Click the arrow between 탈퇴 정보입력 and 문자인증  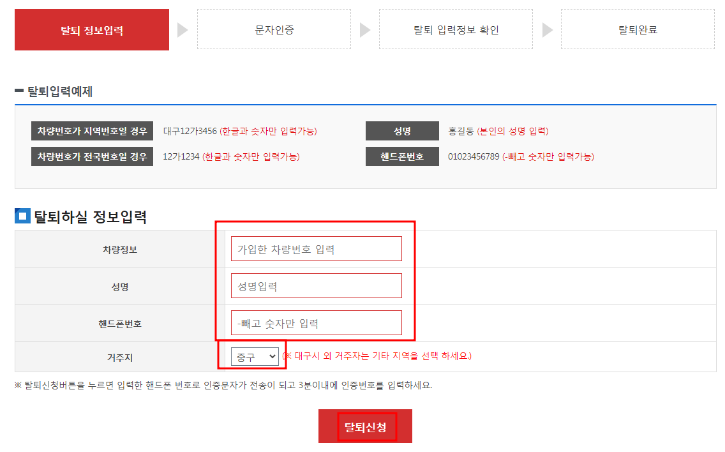tap(183, 29)
